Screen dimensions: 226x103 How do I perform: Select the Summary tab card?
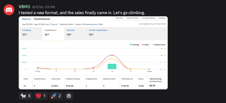(31, 33)
